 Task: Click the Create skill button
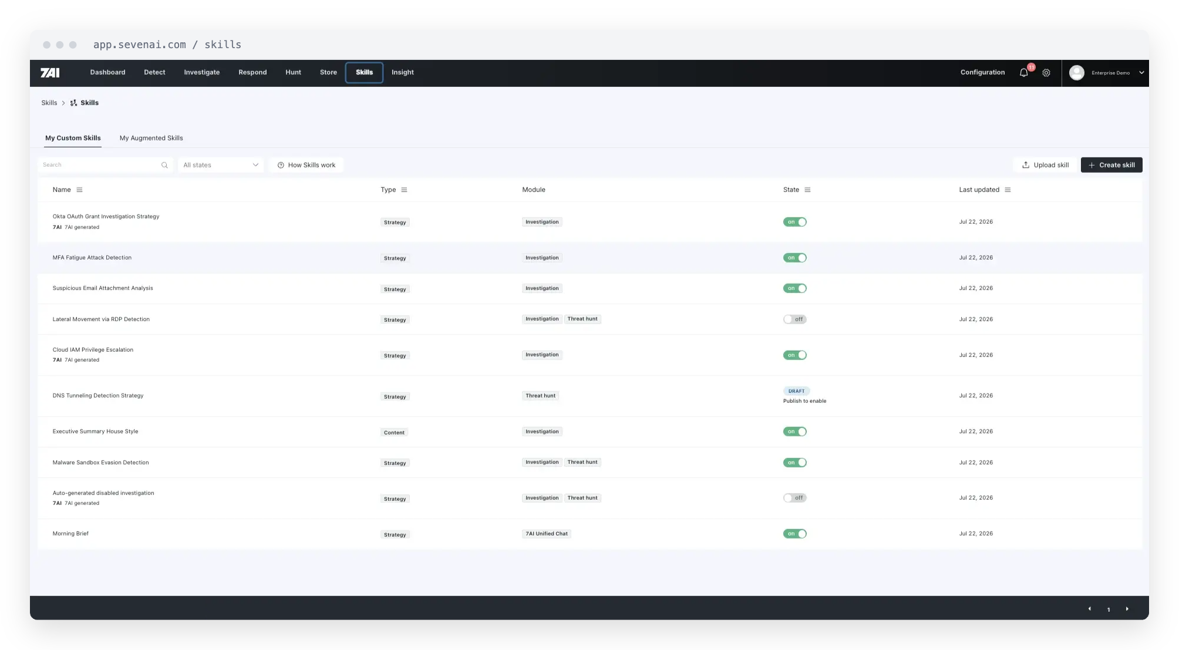pyautogui.click(x=1111, y=165)
